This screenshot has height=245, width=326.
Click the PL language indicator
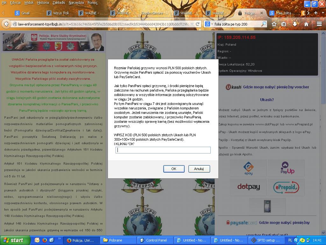click(290, 240)
